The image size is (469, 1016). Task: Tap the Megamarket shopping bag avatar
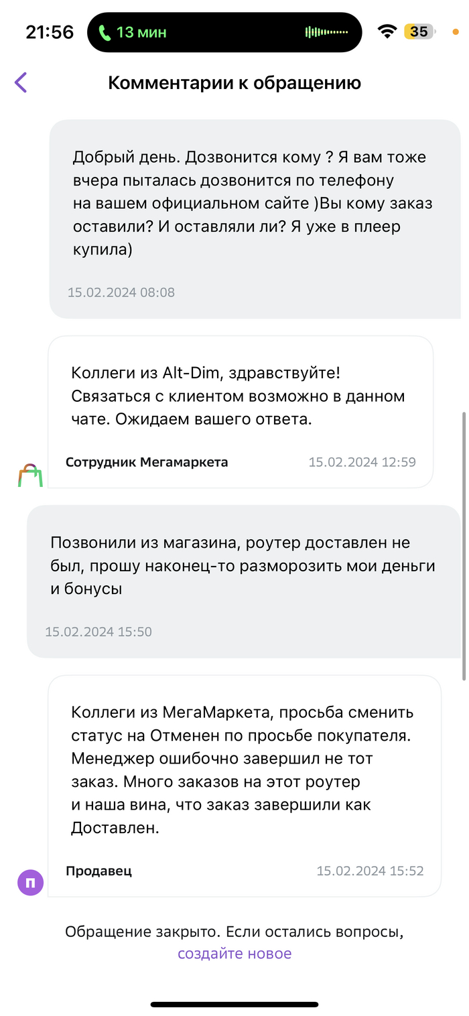click(30, 475)
